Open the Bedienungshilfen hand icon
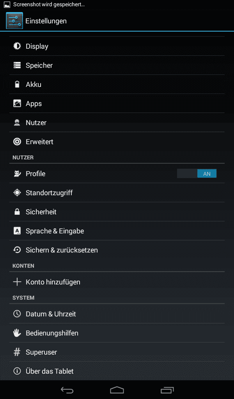Viewport: 234px width, 399px height. tap(17, 333)
